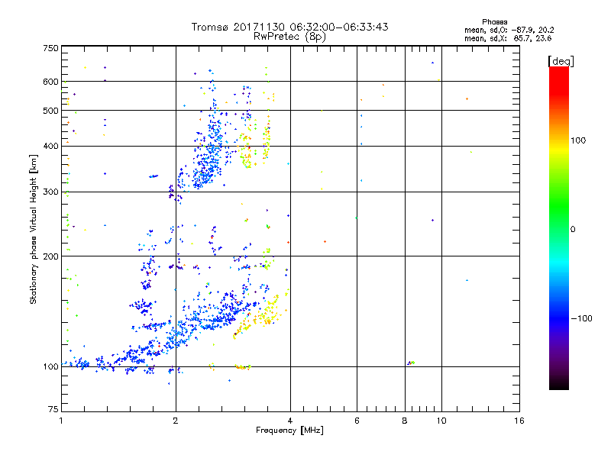
Task: Click the y-axis '75' tick label
Action: (53, 409)
